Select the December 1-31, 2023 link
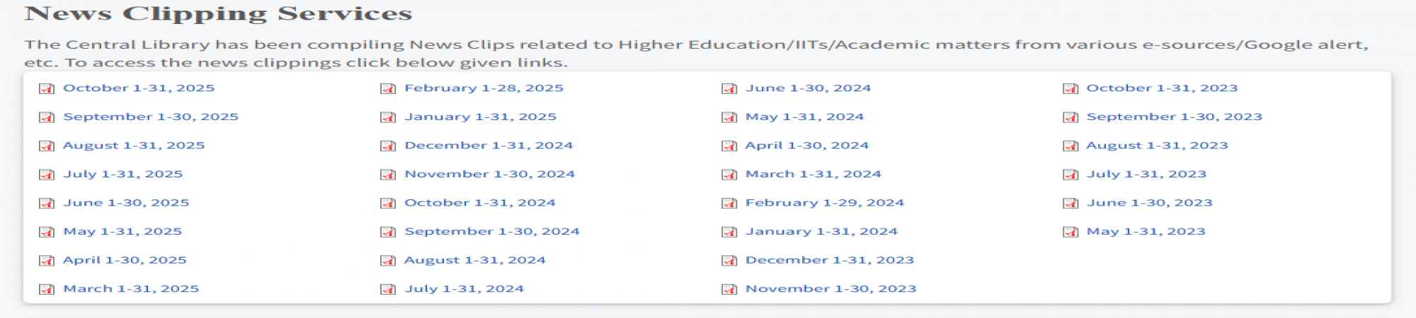The image size is (1416, 318). pyautogui.click(x=829, y=260)
